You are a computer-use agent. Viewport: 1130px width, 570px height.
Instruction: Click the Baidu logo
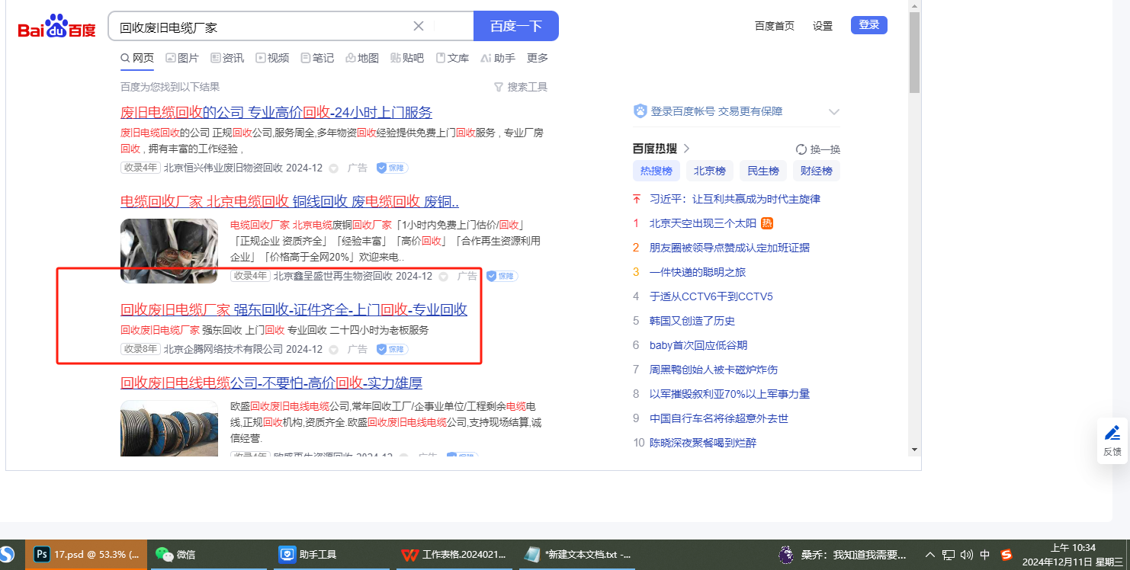point(57,27)
